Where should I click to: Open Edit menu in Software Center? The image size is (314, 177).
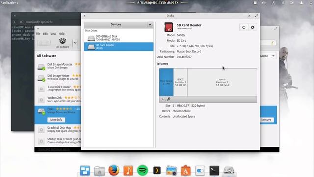tap(45, 34)
